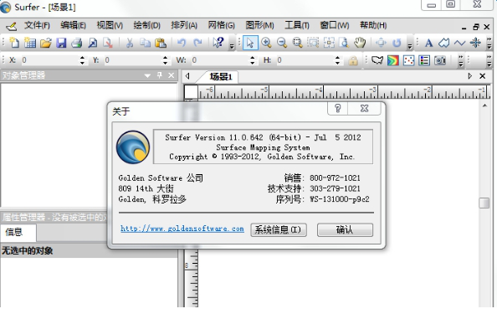Open the 文件(F) menu
Viewport: 497px width, 319px height.
(x=37, y=25)
